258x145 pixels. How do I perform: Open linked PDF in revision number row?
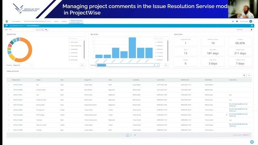point(238,125)
